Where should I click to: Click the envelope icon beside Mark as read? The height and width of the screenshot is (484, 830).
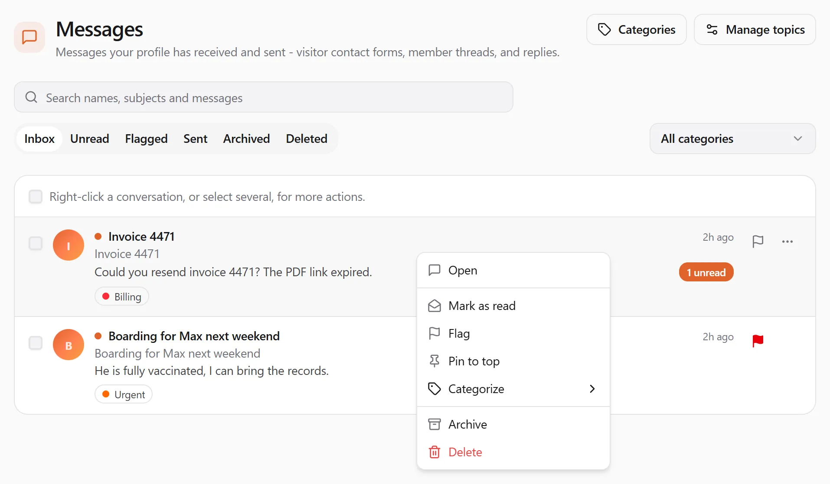pos(434,306)
